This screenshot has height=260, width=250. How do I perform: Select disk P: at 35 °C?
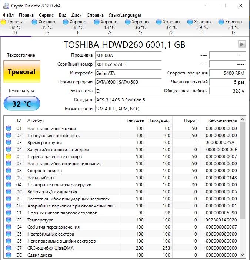tap(47, 27)
